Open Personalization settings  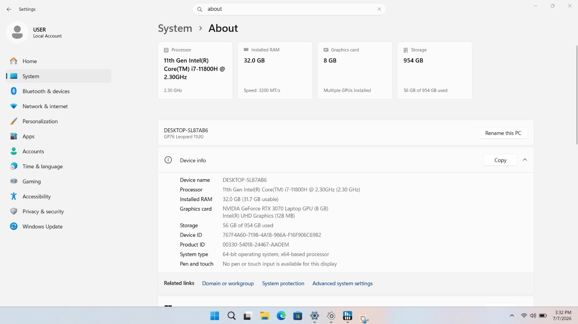coord(59,121)
